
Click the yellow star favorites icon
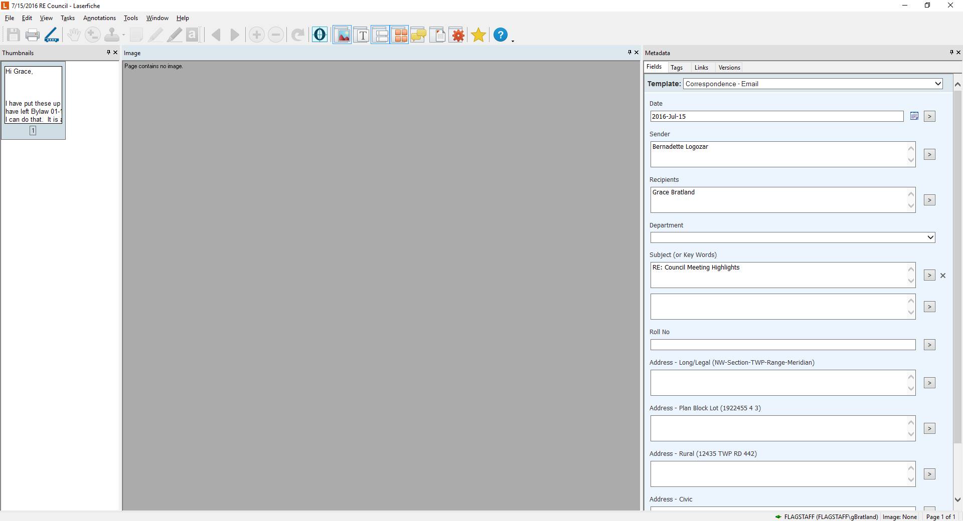coord(478,35)
